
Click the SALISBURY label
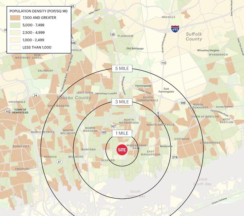click(x=46, y=71)
